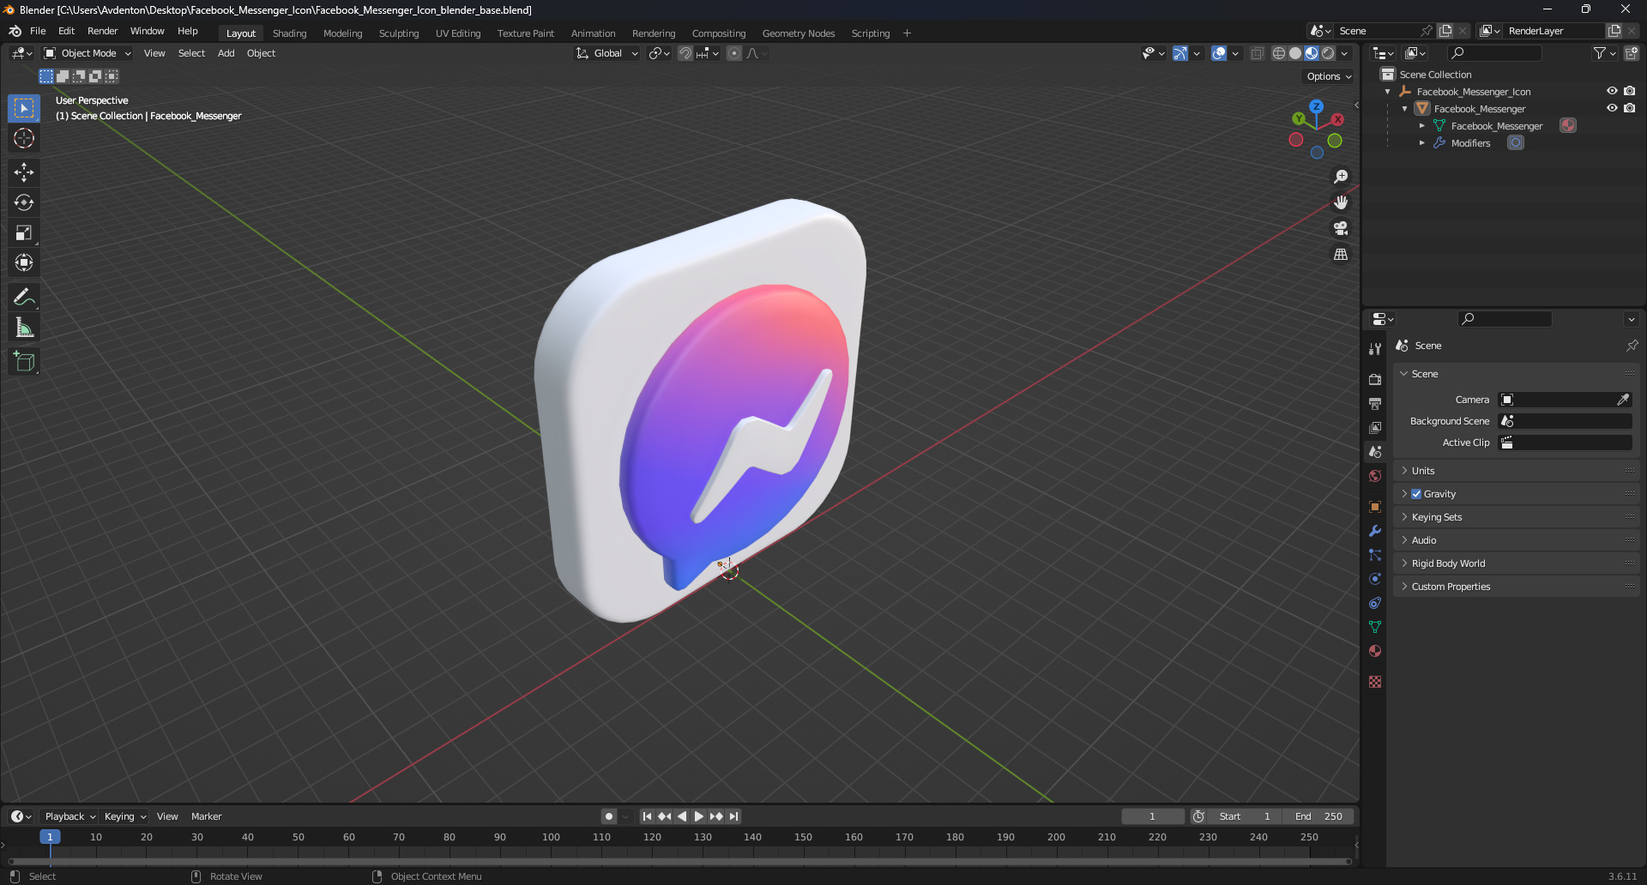This screenshot has width=1647, height=885.
Task: Expand the Custom Properties panel
Action: (x=1517, y=587)
